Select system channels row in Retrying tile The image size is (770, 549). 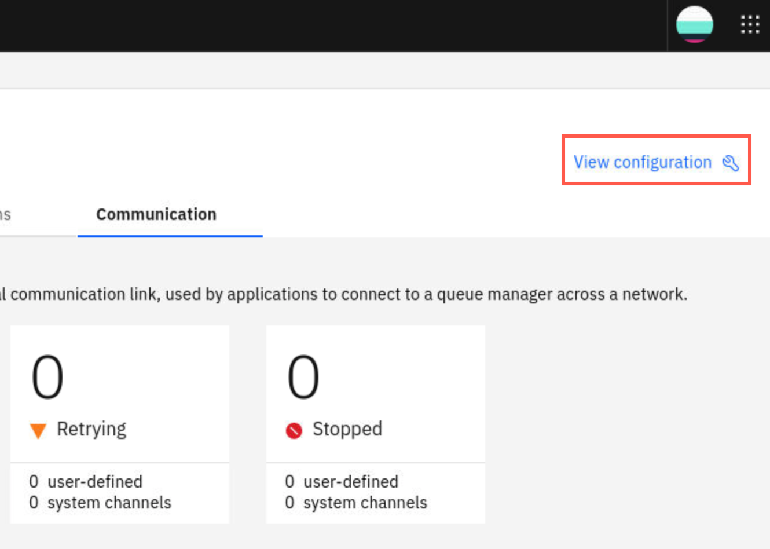click(100, 503)
